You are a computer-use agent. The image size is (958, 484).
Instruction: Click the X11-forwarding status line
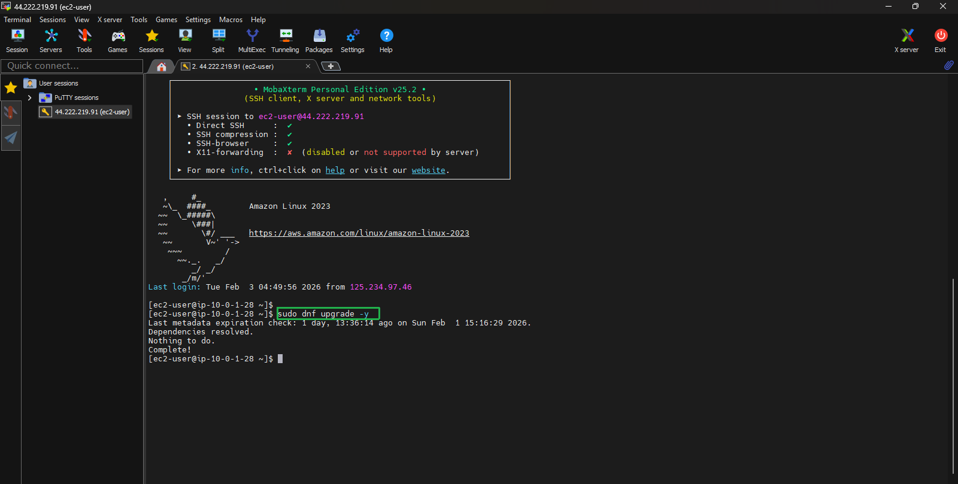(x=333, y=153)
